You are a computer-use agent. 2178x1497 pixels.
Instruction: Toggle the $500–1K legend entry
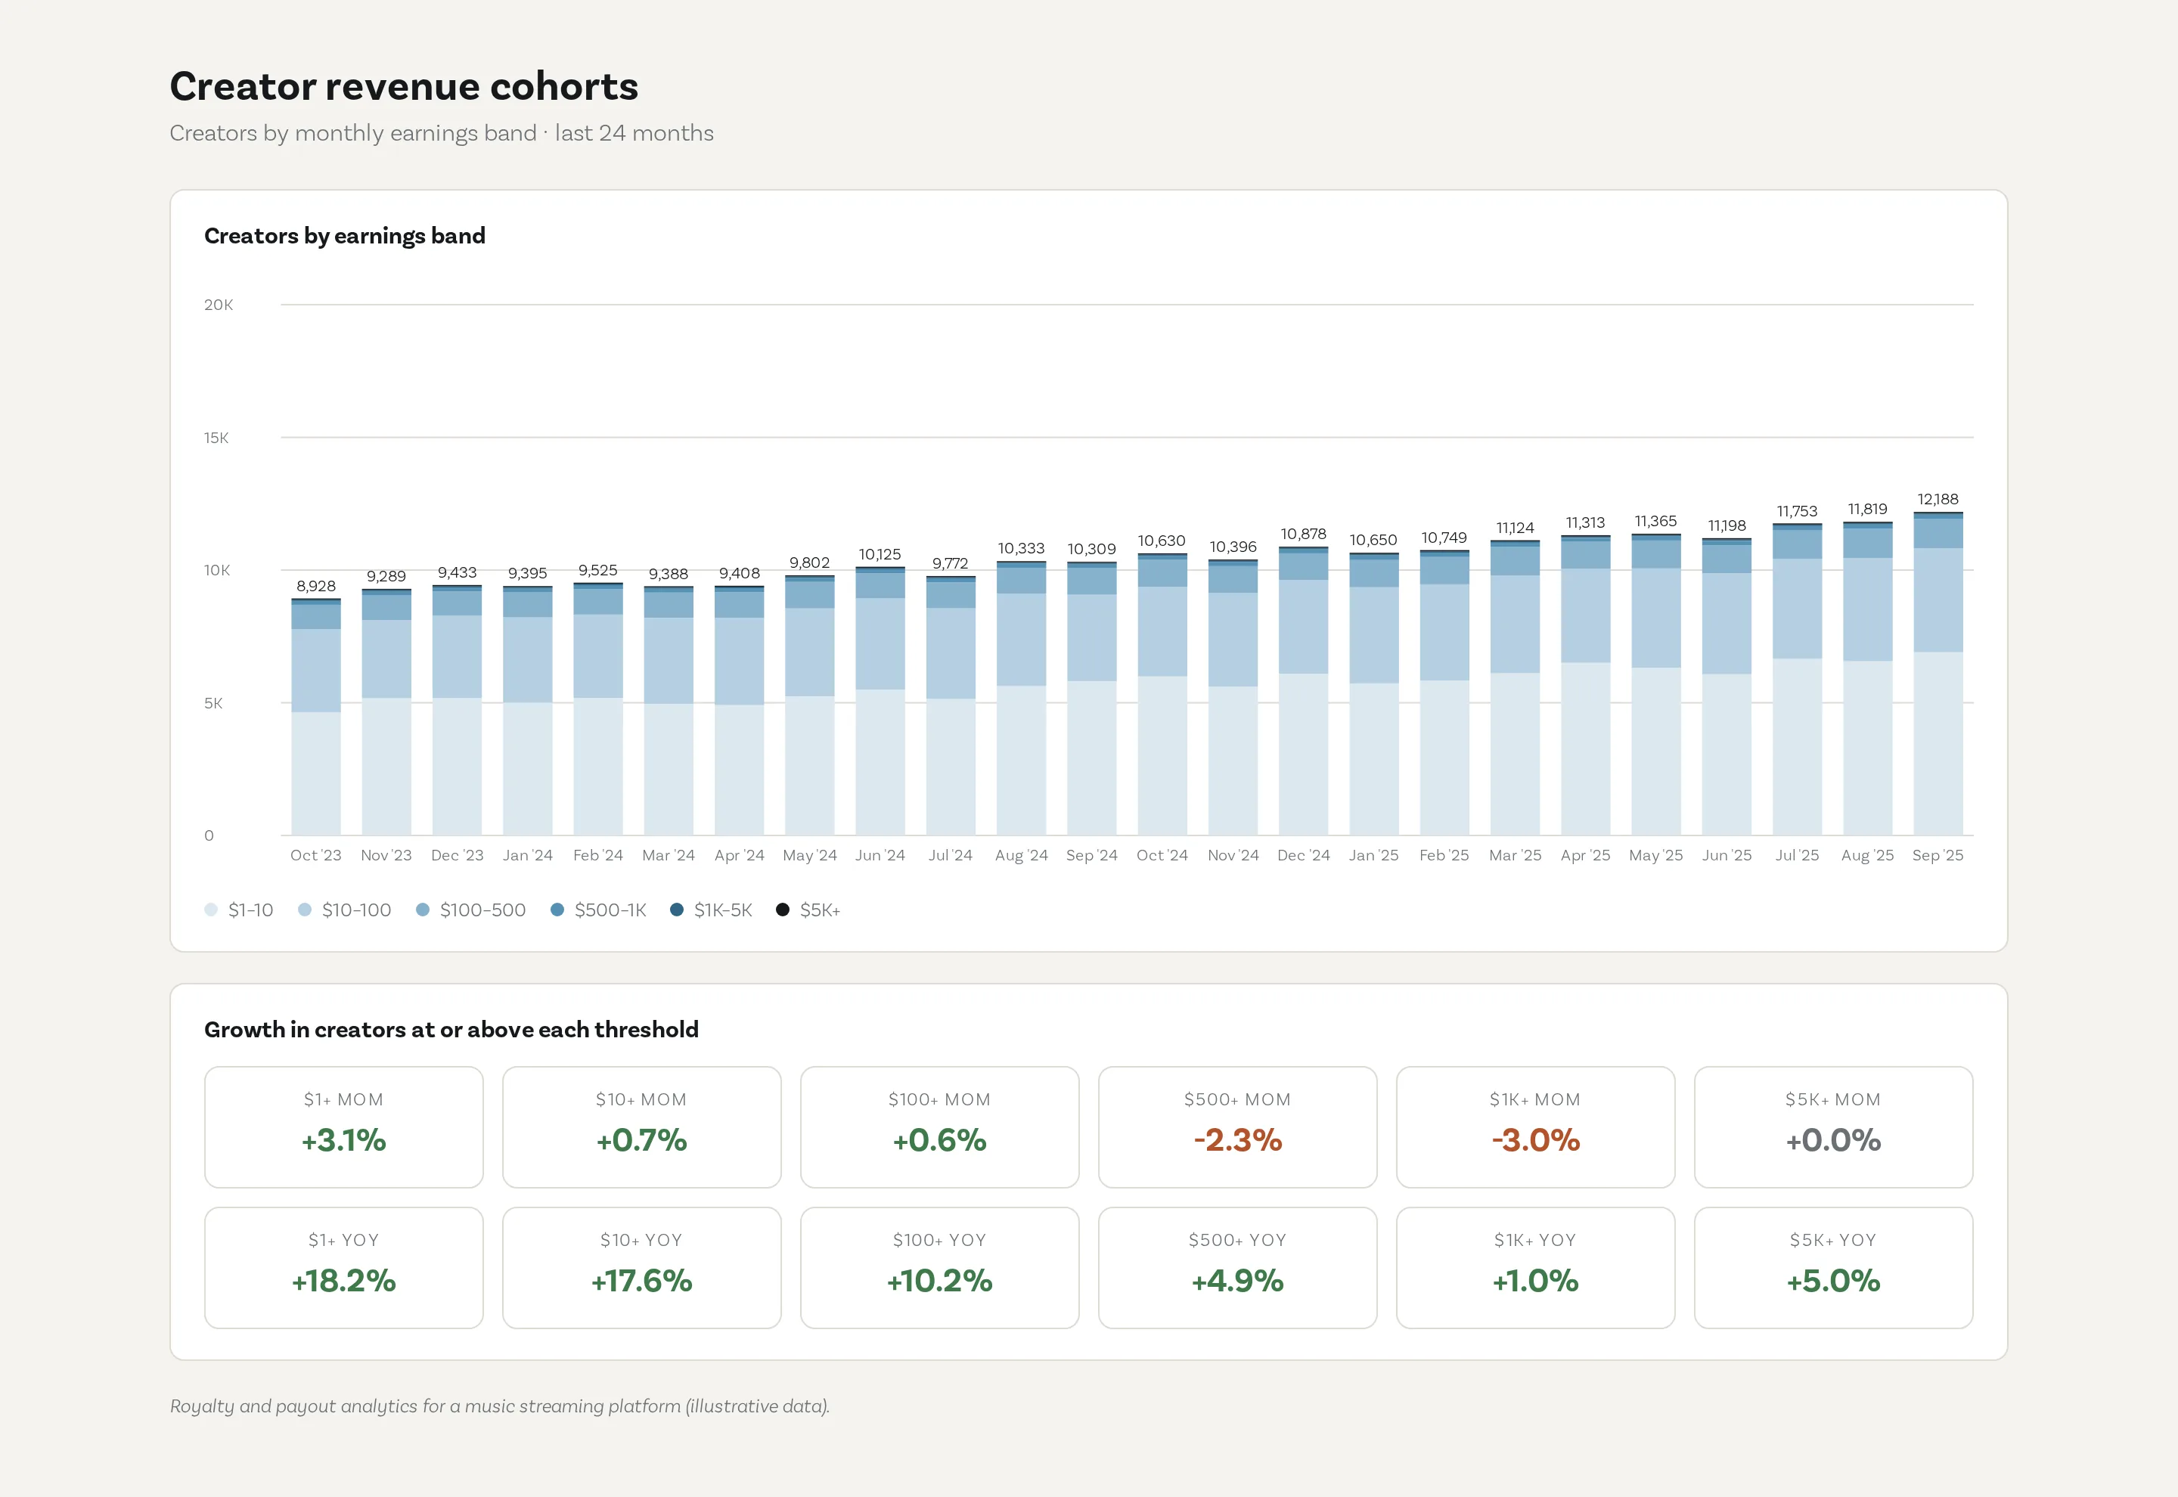(x=598, y=910)
